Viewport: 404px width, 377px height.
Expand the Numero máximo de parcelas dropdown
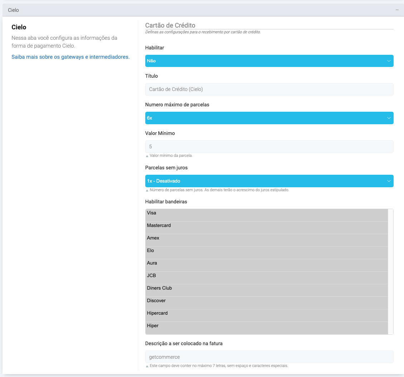pyautogui.click(x=269, y=118)
